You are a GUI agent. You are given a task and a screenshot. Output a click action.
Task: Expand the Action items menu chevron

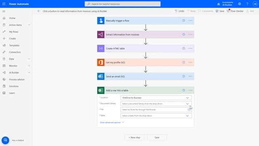coord(29,25)
